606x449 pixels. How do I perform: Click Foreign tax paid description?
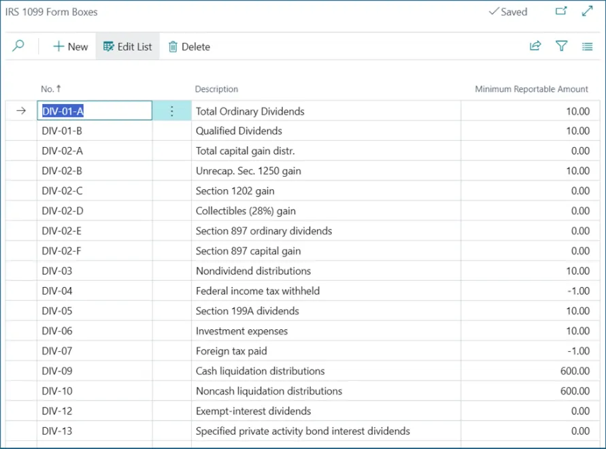tap(231, 351)
